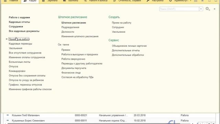The image size is (220, 124).
Task: Open Все отсутствия сотрудников
Action: pyautogui.click(x=25, y=53)
